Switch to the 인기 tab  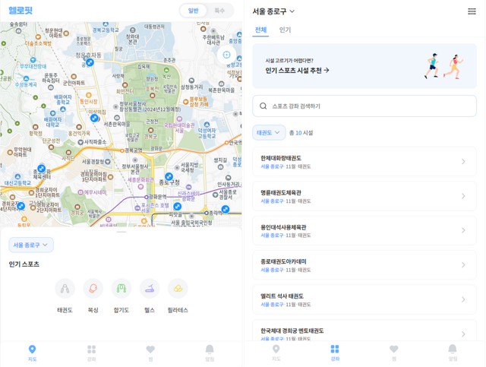(285, 30)
